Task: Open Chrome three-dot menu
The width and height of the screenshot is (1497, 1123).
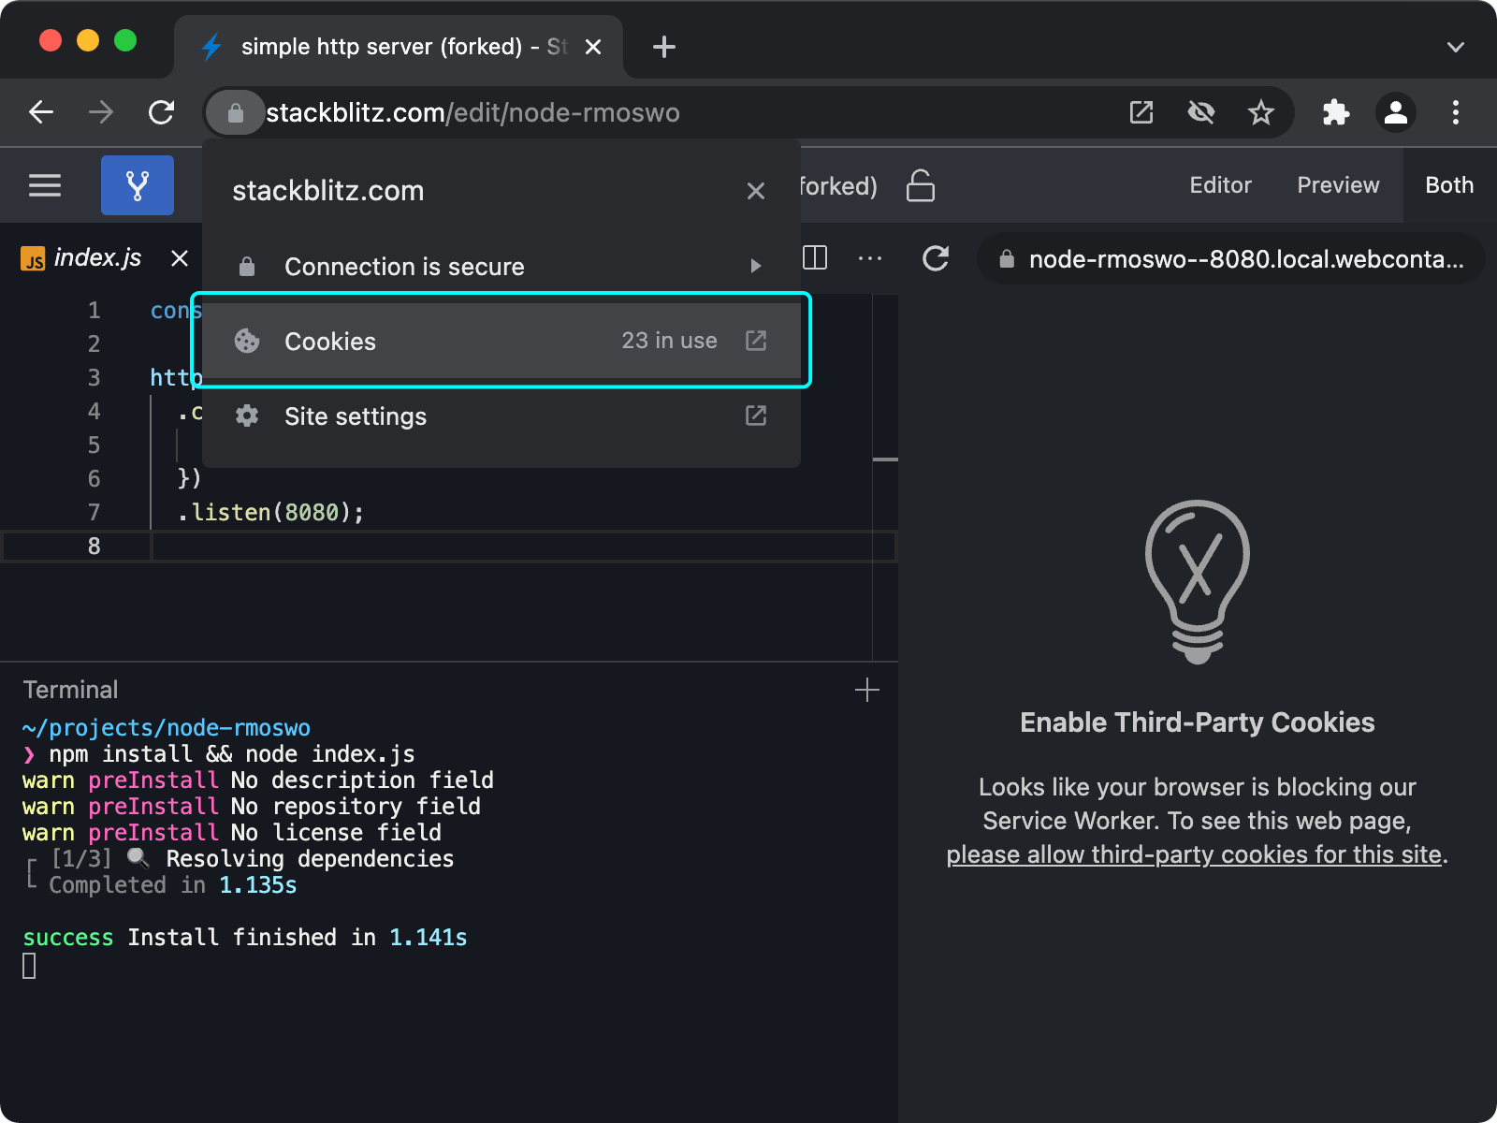Action: [x=1455, y=113]
